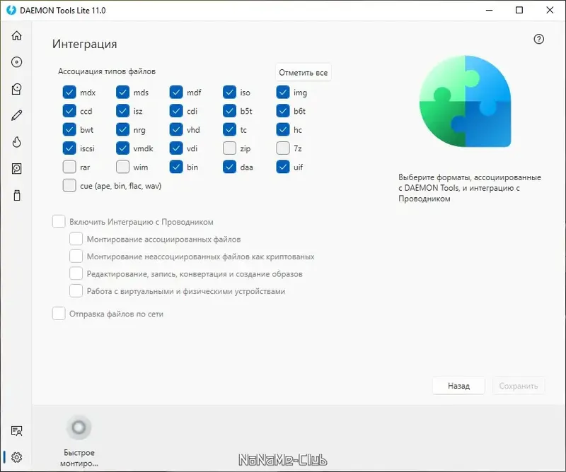Image resolution: width=566 pixels, height=472 pixels.
Task: Minimize the DAEMON Tools Lite window
Action: 489,10
